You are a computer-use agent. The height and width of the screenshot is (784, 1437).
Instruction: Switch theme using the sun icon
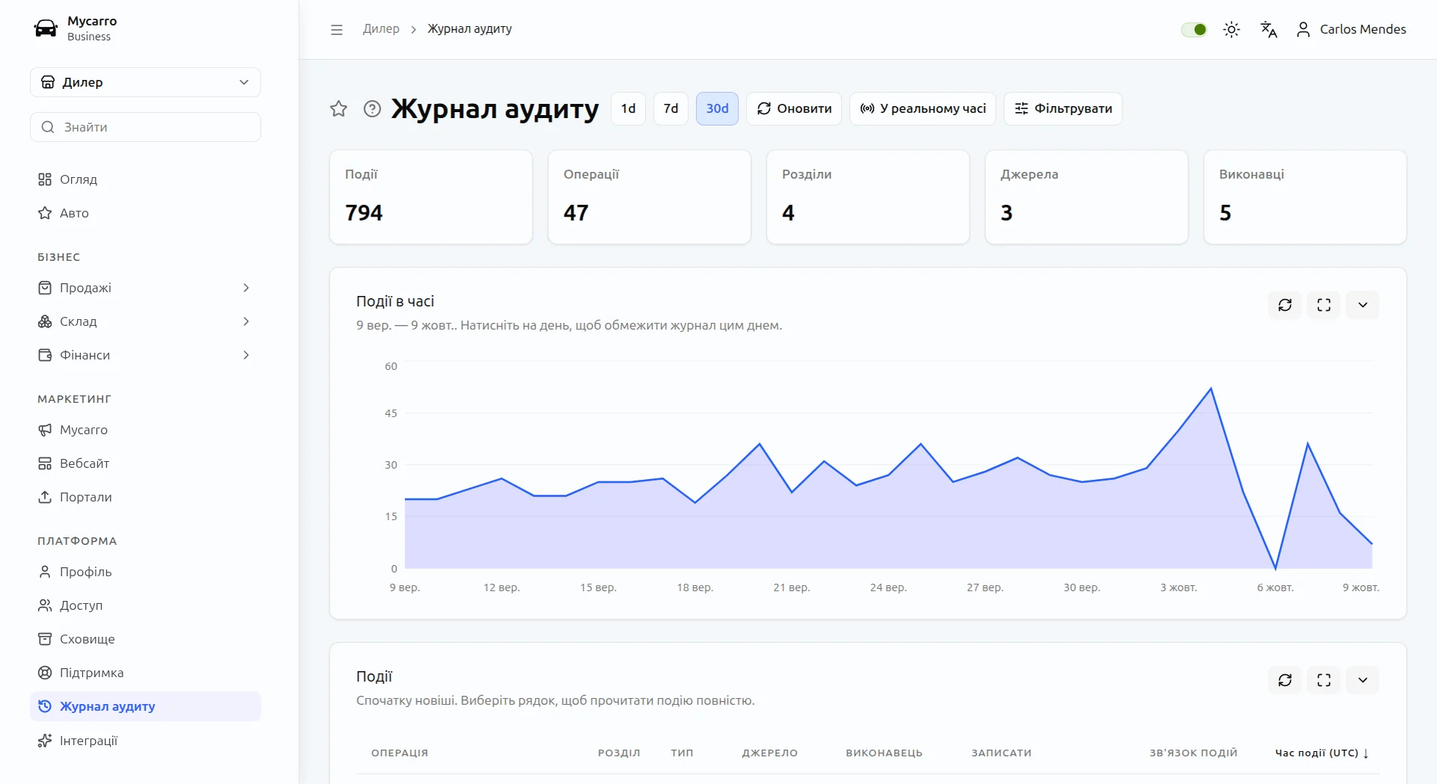click(1231, 30)
